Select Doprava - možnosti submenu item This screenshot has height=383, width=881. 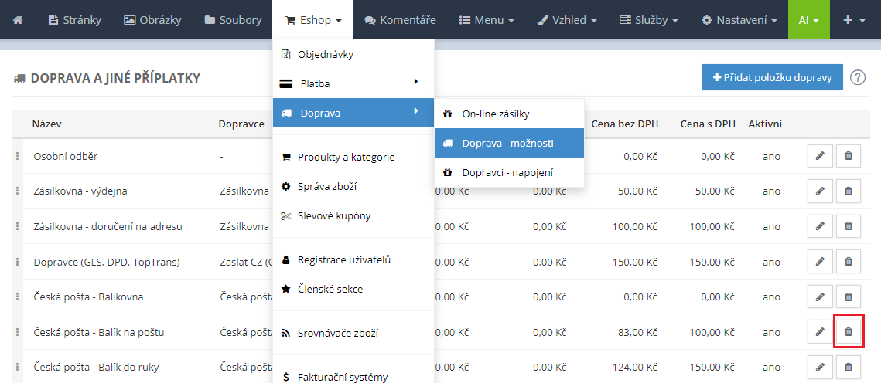(508, 144)
